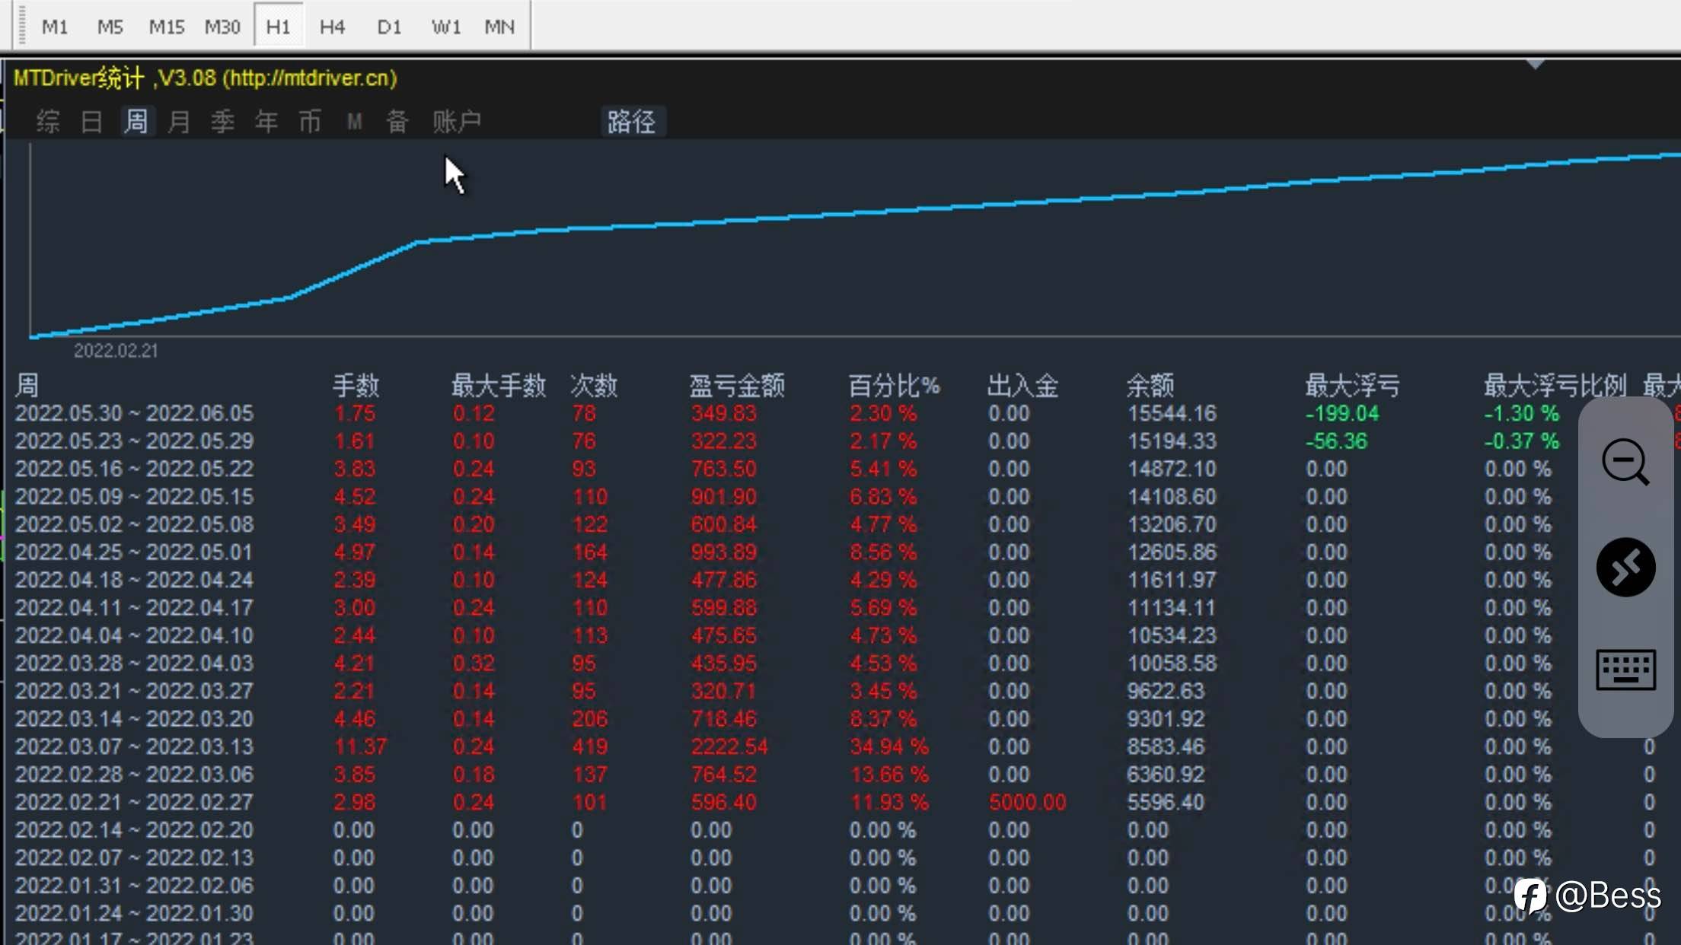Select the M15 timeframe button
The width and height of the screenshot is (1681, 945).
pyautogui.click(x=166, y=27)
